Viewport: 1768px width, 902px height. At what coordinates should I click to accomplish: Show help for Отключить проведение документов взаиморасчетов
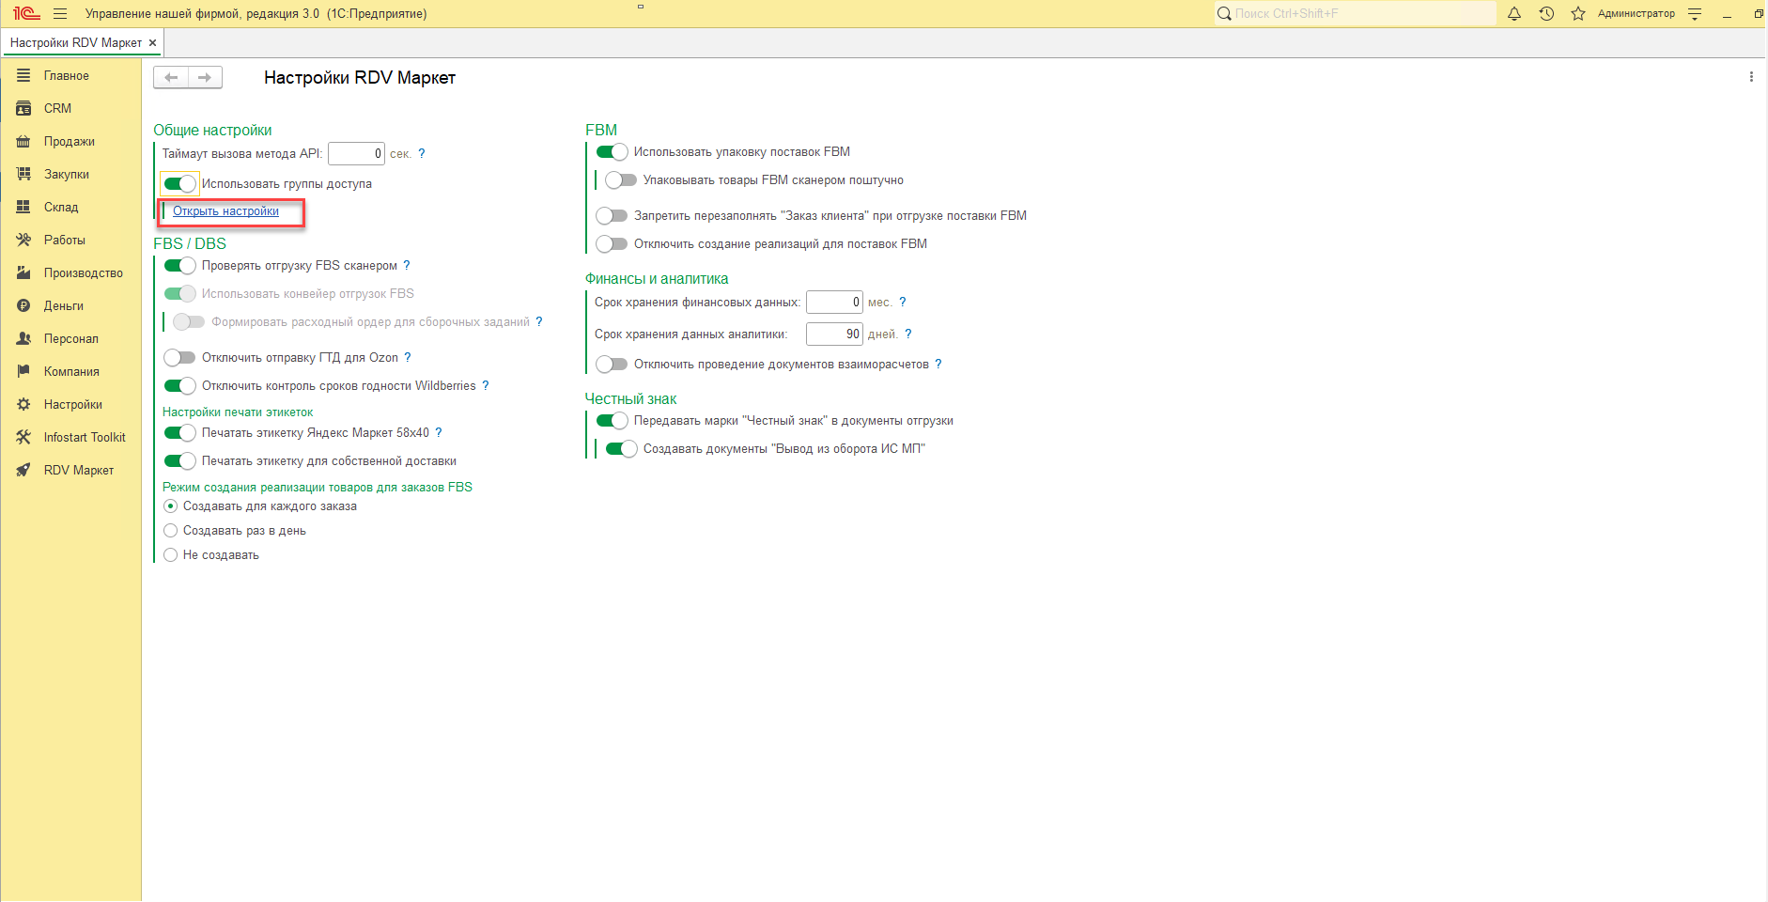[938, 365]
